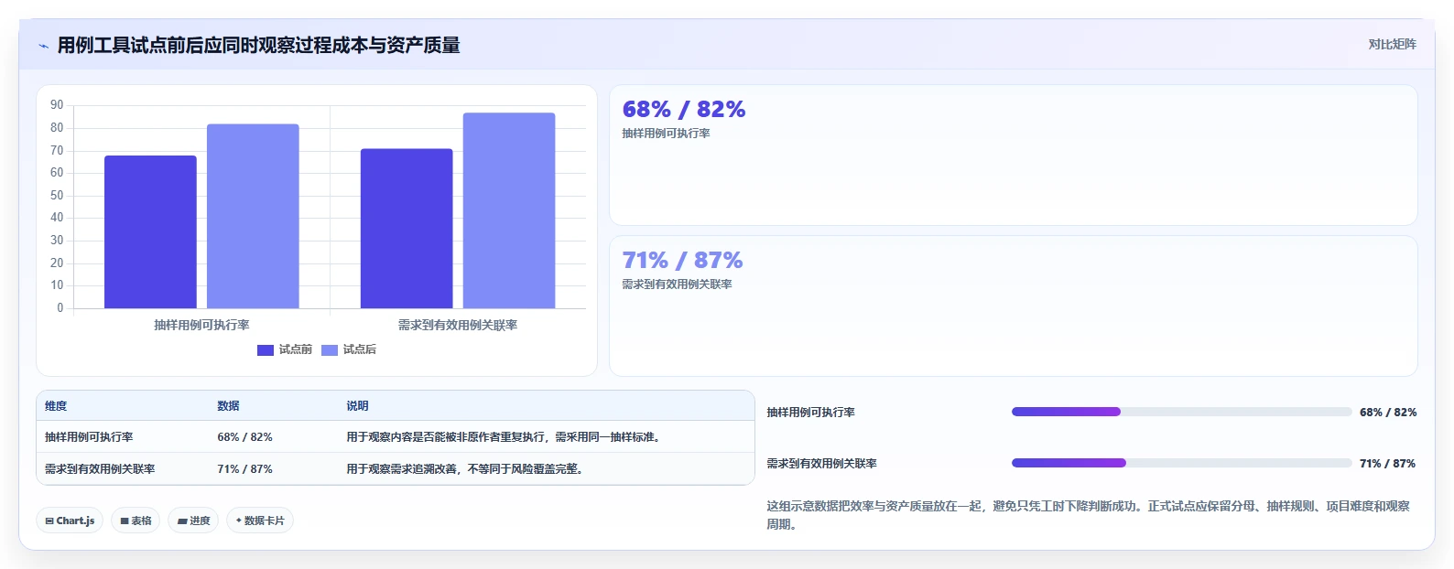Click the 抽样用例可执行率 progress row label
The height and width of the screenshot is (569, 1454).
pyautogui.click(x=811, y=413)
